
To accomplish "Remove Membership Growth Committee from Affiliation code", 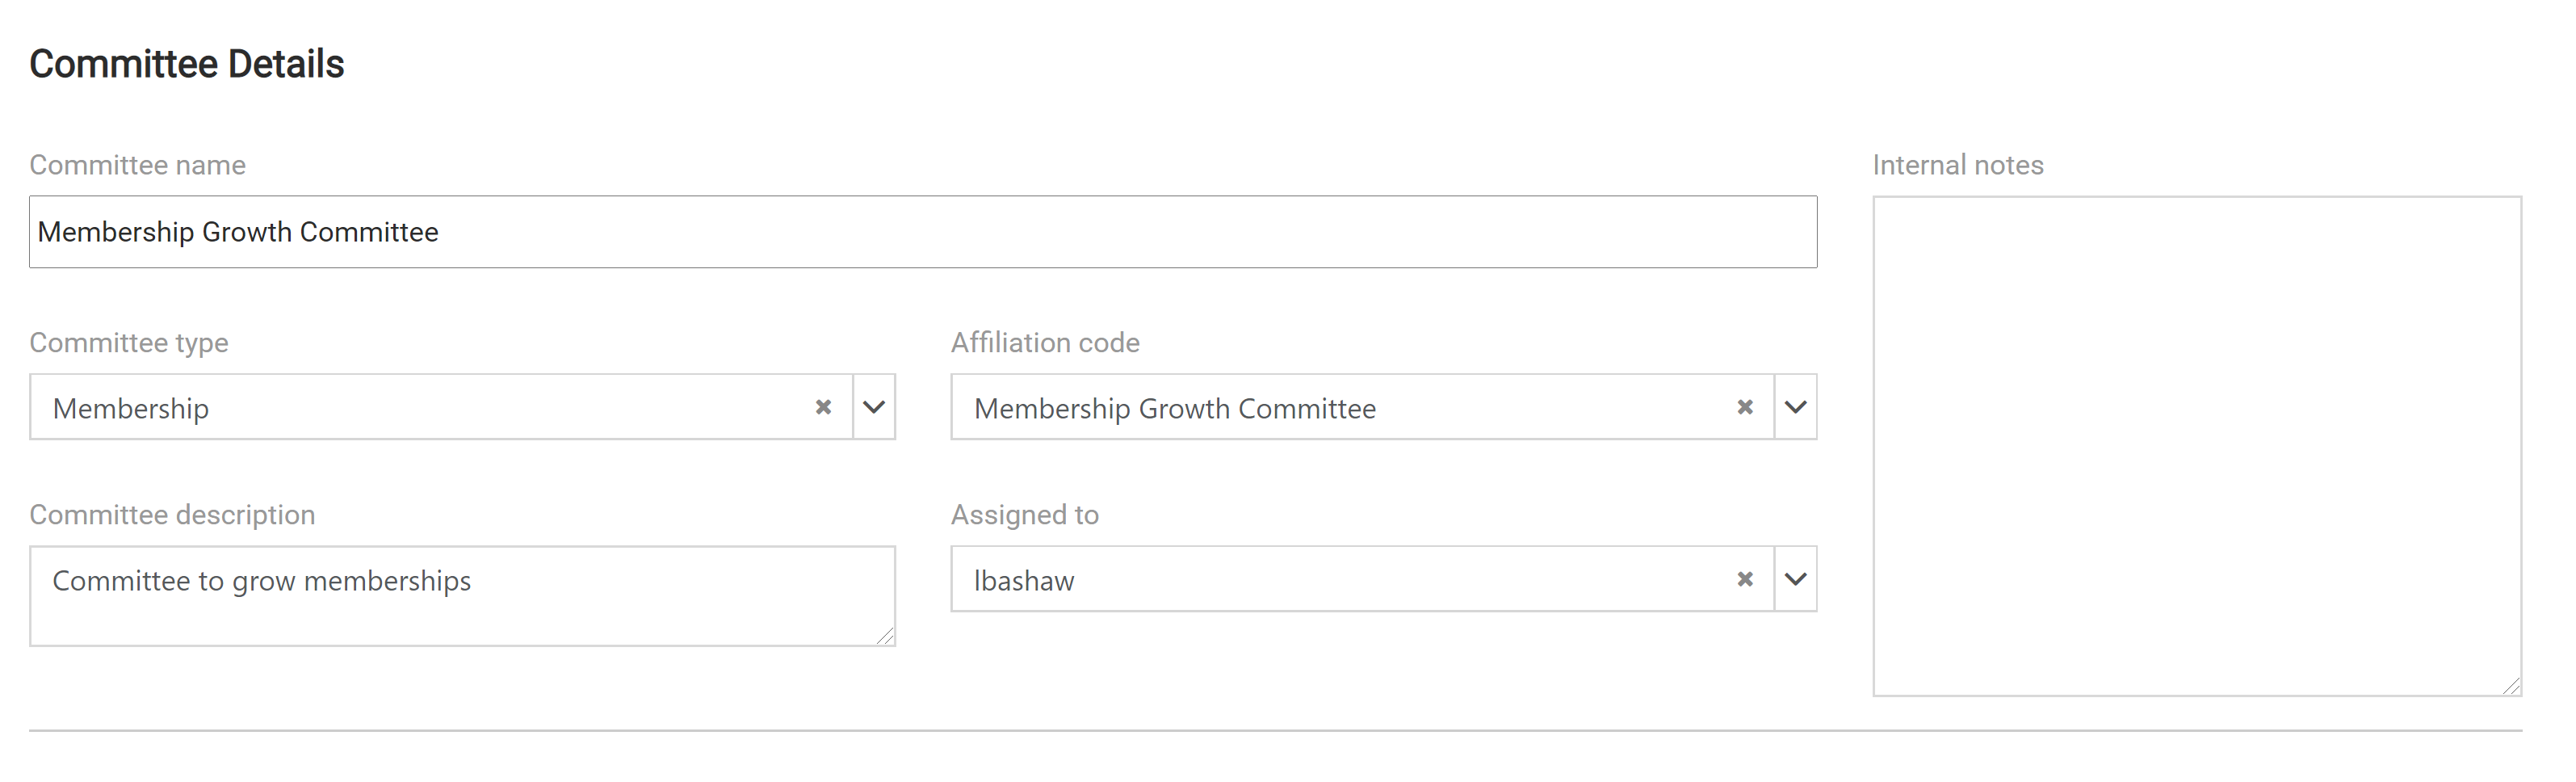I will pos(1745,407).
